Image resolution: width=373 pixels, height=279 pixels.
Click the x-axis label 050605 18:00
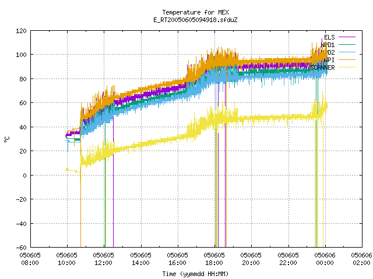click(214, 259)
